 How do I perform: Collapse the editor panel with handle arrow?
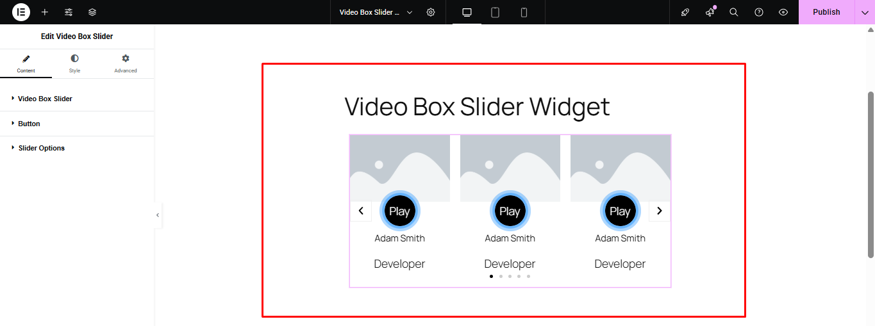pos(158,215)
